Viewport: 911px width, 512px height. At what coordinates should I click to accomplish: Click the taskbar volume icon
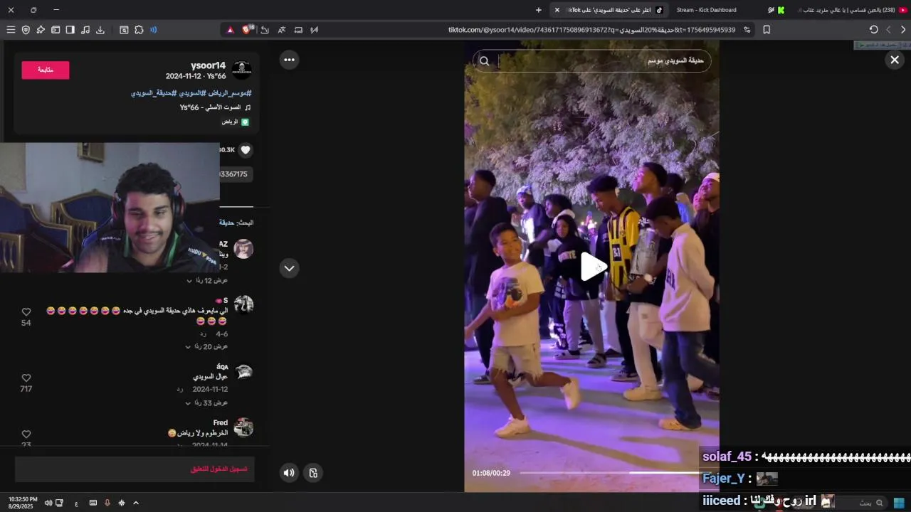pos(48,503)
